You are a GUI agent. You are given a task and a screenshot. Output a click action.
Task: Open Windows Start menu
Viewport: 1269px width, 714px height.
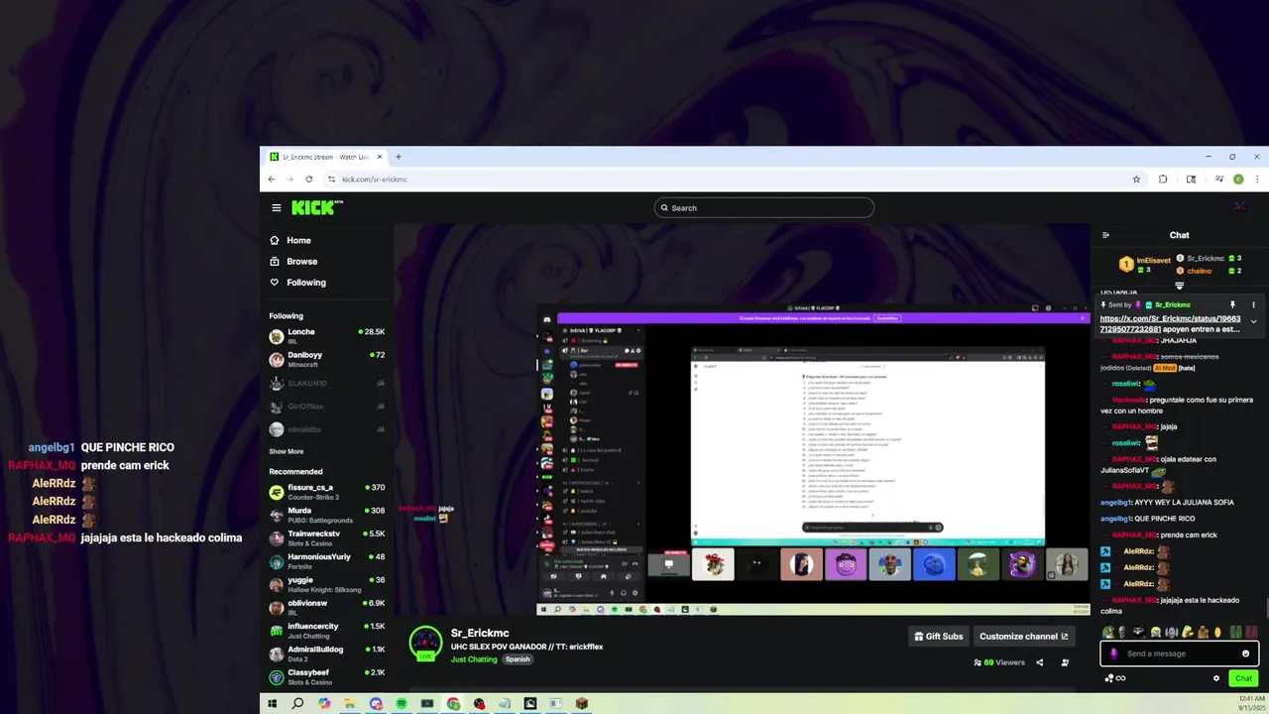[272, 704]
